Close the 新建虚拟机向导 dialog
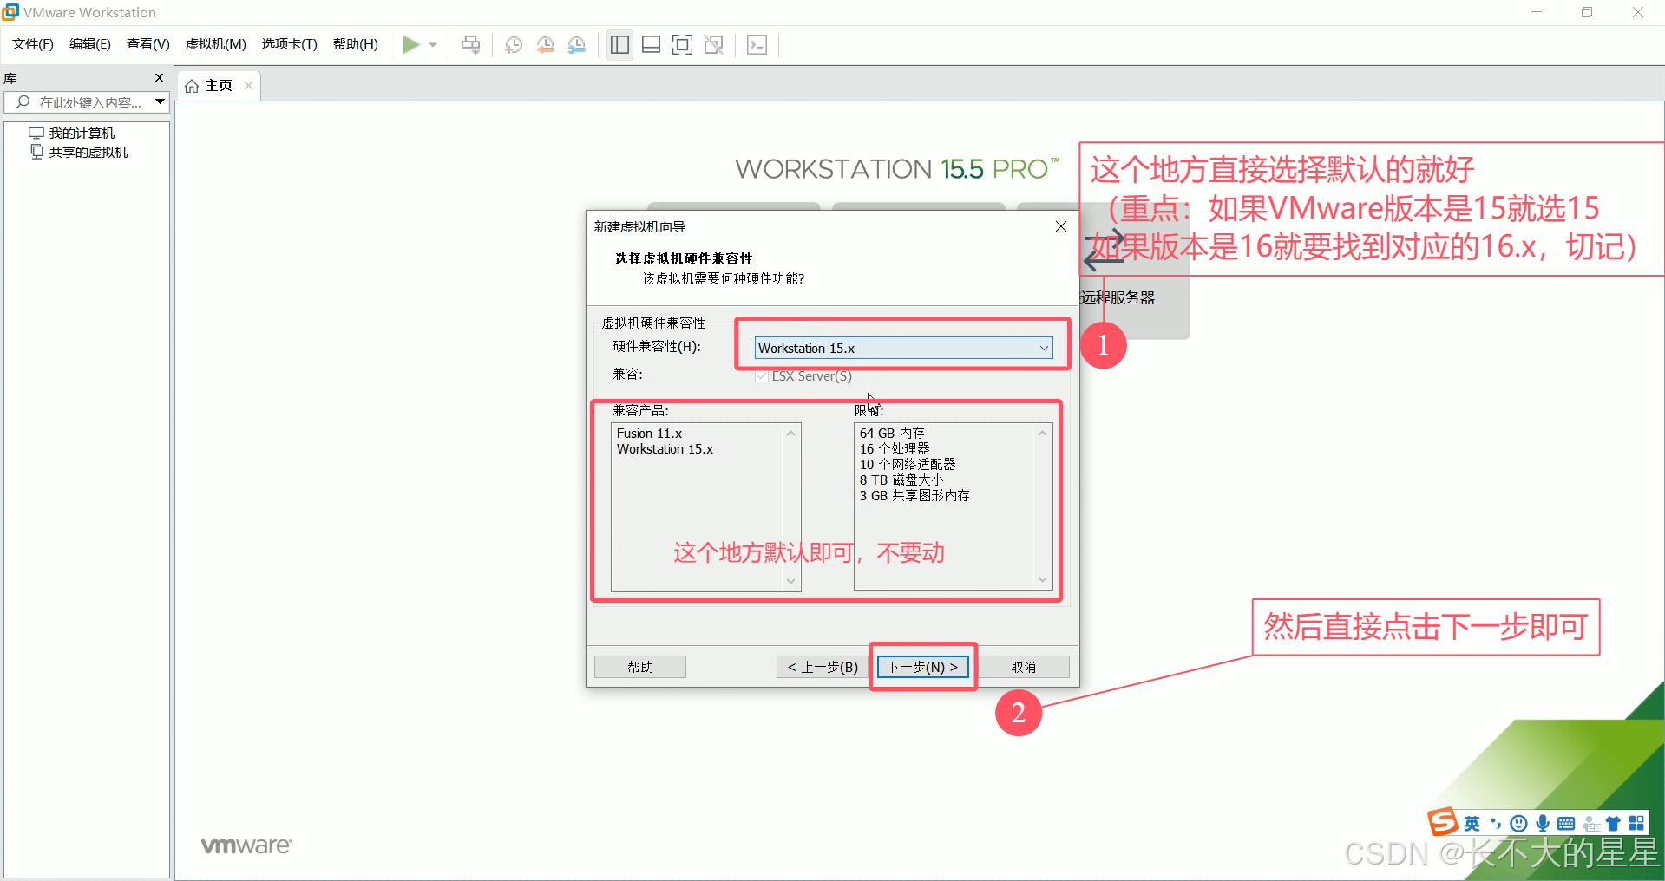 pyautogui.click(x=1060, y=226)
